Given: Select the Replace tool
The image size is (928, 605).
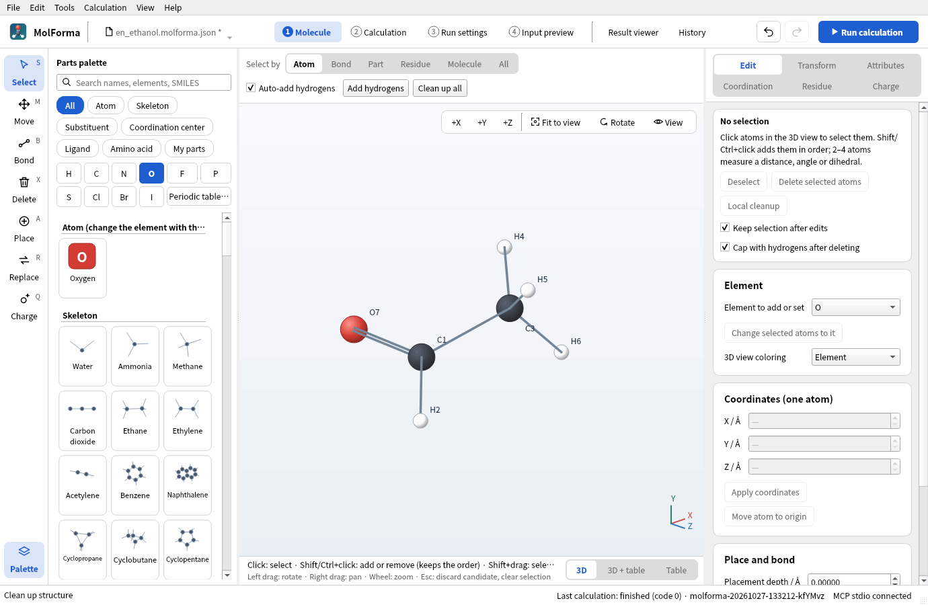Looking at the screenshot, I should point(24,268).
